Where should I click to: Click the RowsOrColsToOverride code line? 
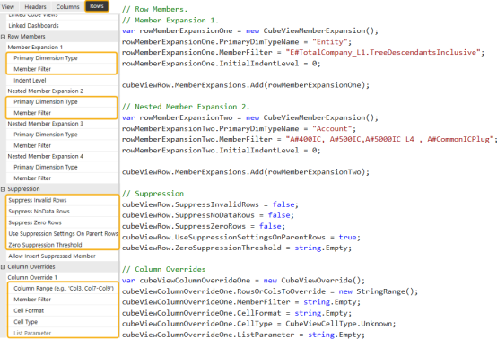point(270,291)
